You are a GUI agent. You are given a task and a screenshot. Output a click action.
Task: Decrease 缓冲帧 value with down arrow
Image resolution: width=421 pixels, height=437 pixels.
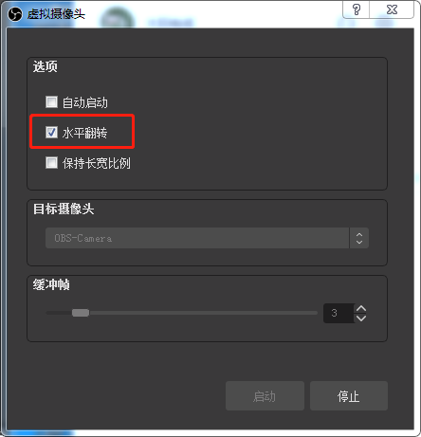point(361,318)
